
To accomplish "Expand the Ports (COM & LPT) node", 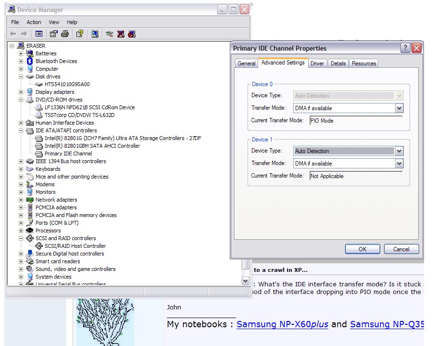I will pos(21,223).
